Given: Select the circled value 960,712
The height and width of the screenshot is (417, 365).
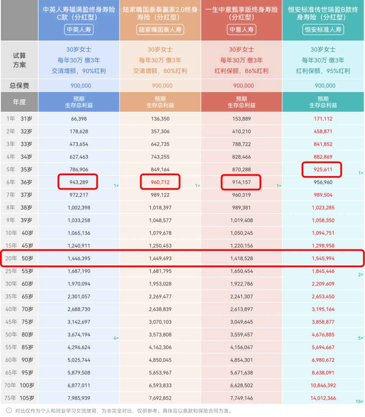Looking at the screenshot, I should pos(160,182).
